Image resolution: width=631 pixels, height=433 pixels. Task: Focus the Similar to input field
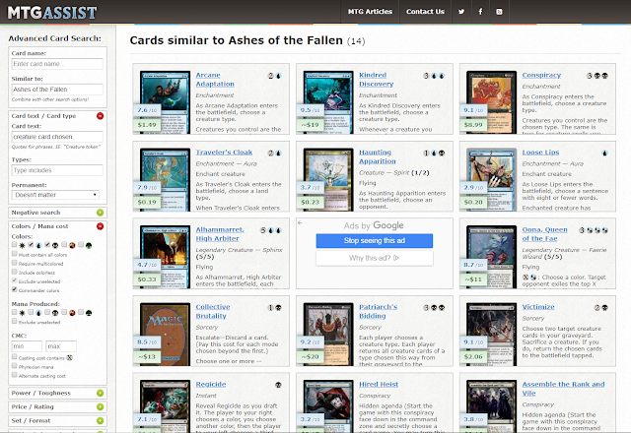pyautogui.click(x=57, y=90)
